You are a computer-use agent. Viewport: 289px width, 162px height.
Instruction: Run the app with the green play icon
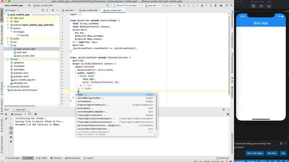point(180,5)
